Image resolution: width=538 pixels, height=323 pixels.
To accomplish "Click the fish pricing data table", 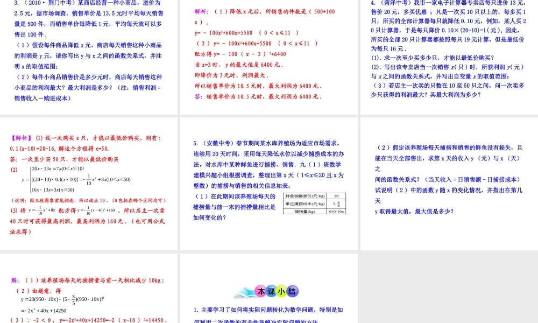I will (x=315, y=203).
